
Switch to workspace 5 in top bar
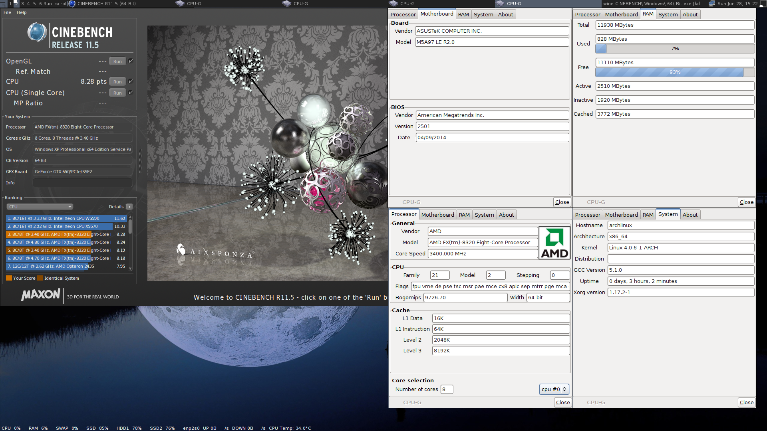tap(34, 4)
